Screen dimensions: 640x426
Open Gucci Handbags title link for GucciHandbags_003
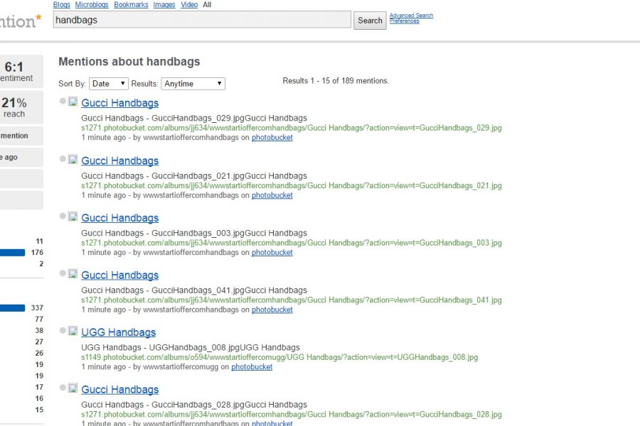120,218
